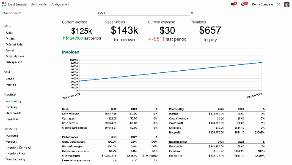
Task: Click the Cash received row label
Action: tap(70, 114)
